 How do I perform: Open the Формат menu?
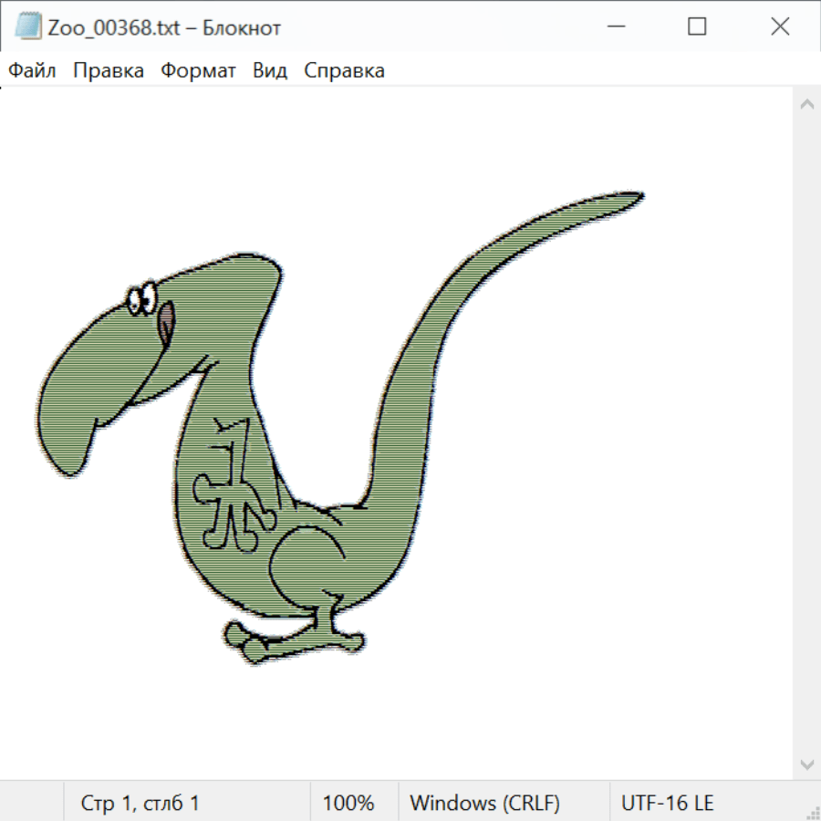pyautogui.click(x=198, y=70)
